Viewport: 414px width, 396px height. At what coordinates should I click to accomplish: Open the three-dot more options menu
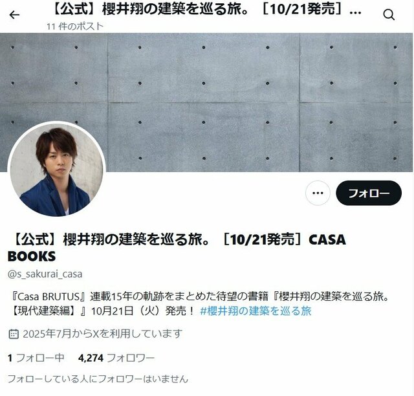318,193
